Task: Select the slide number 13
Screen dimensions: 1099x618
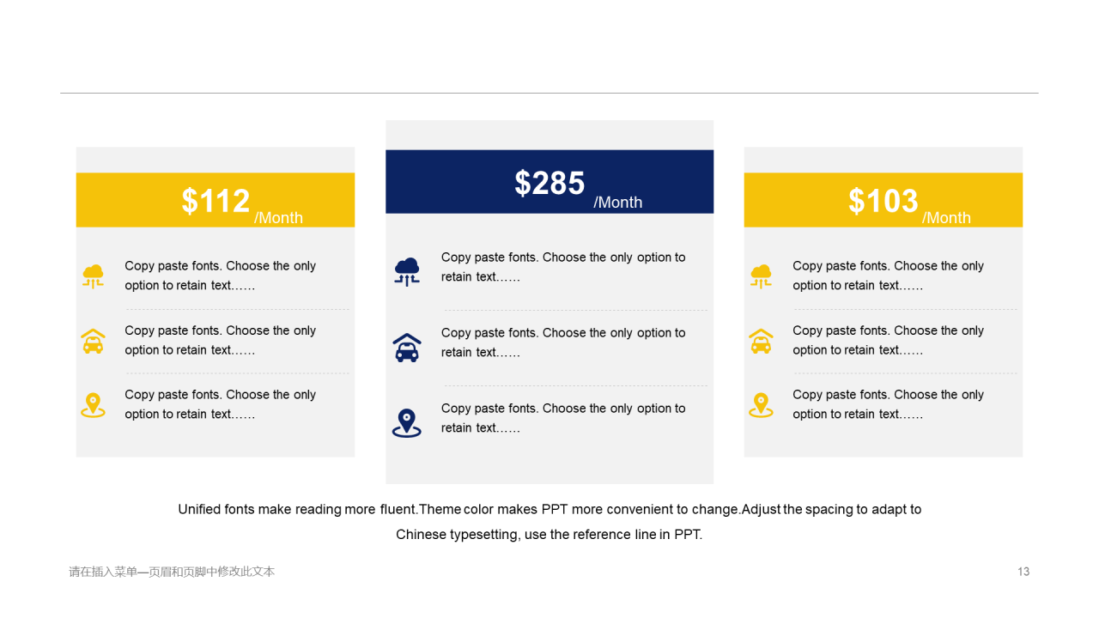Action: tap(1023, 572)
